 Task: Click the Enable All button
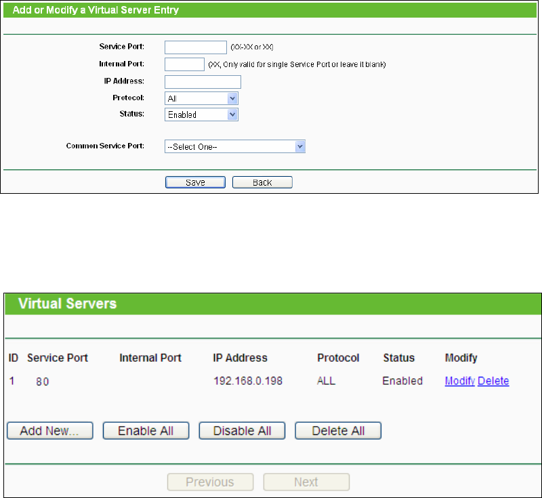click(146, 431)
